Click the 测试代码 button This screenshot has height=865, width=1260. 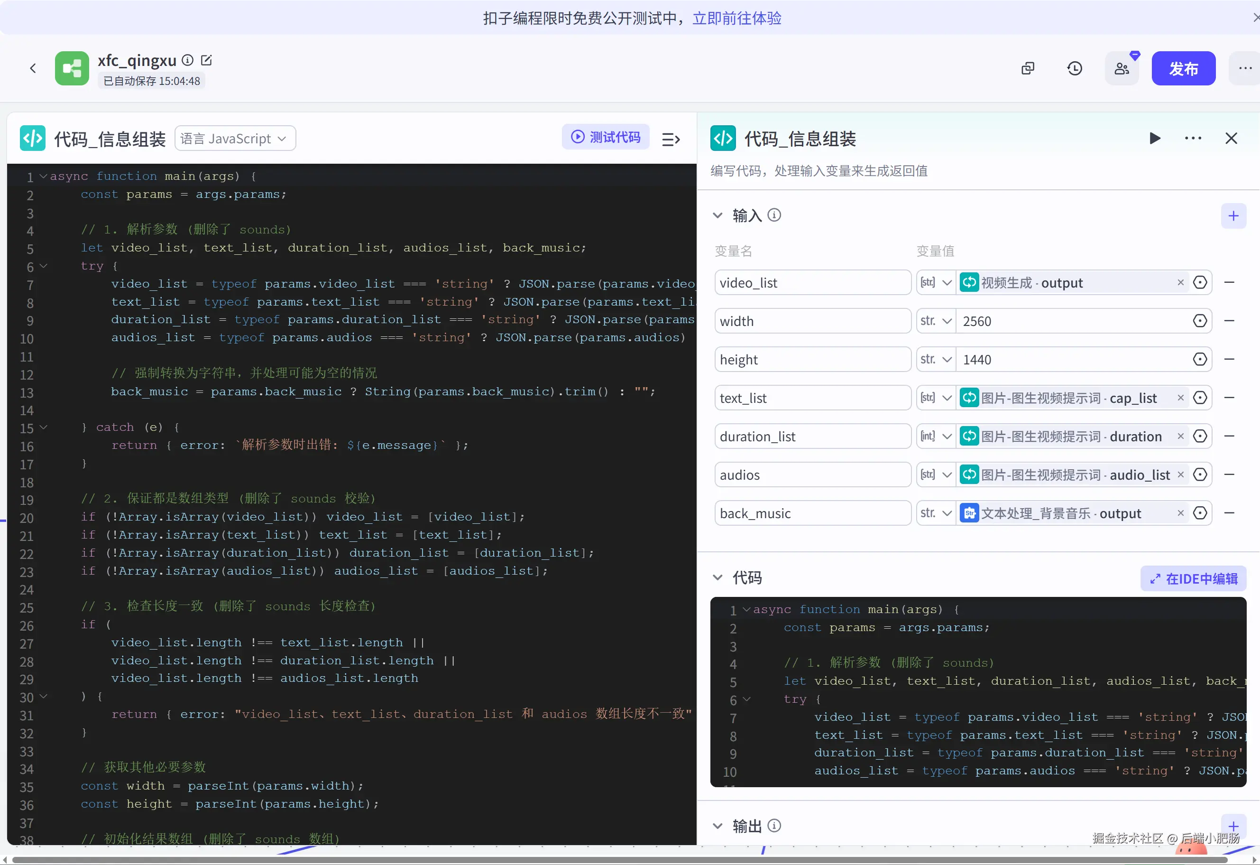coord(606,137)
